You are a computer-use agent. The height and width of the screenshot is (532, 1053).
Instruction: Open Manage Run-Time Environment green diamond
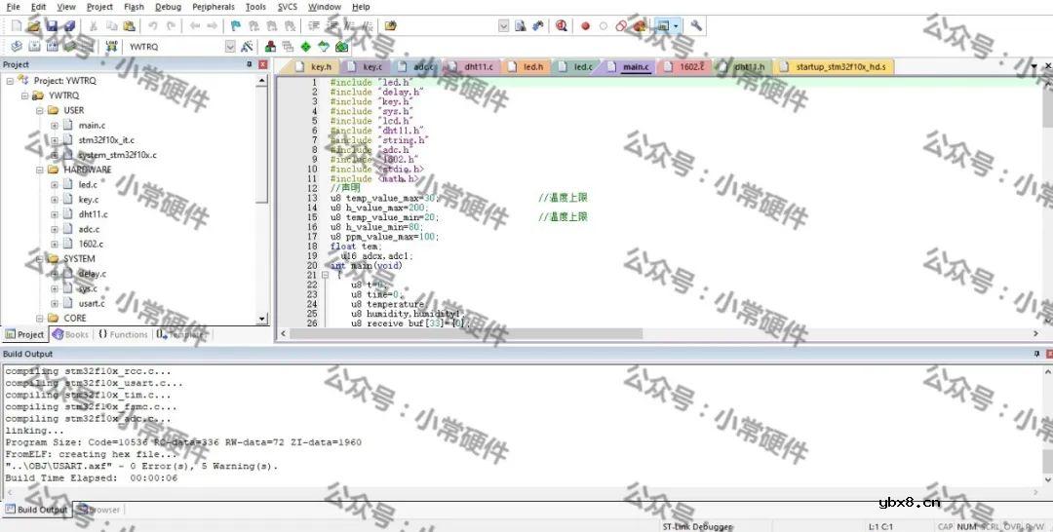click(x=305, y=47)
